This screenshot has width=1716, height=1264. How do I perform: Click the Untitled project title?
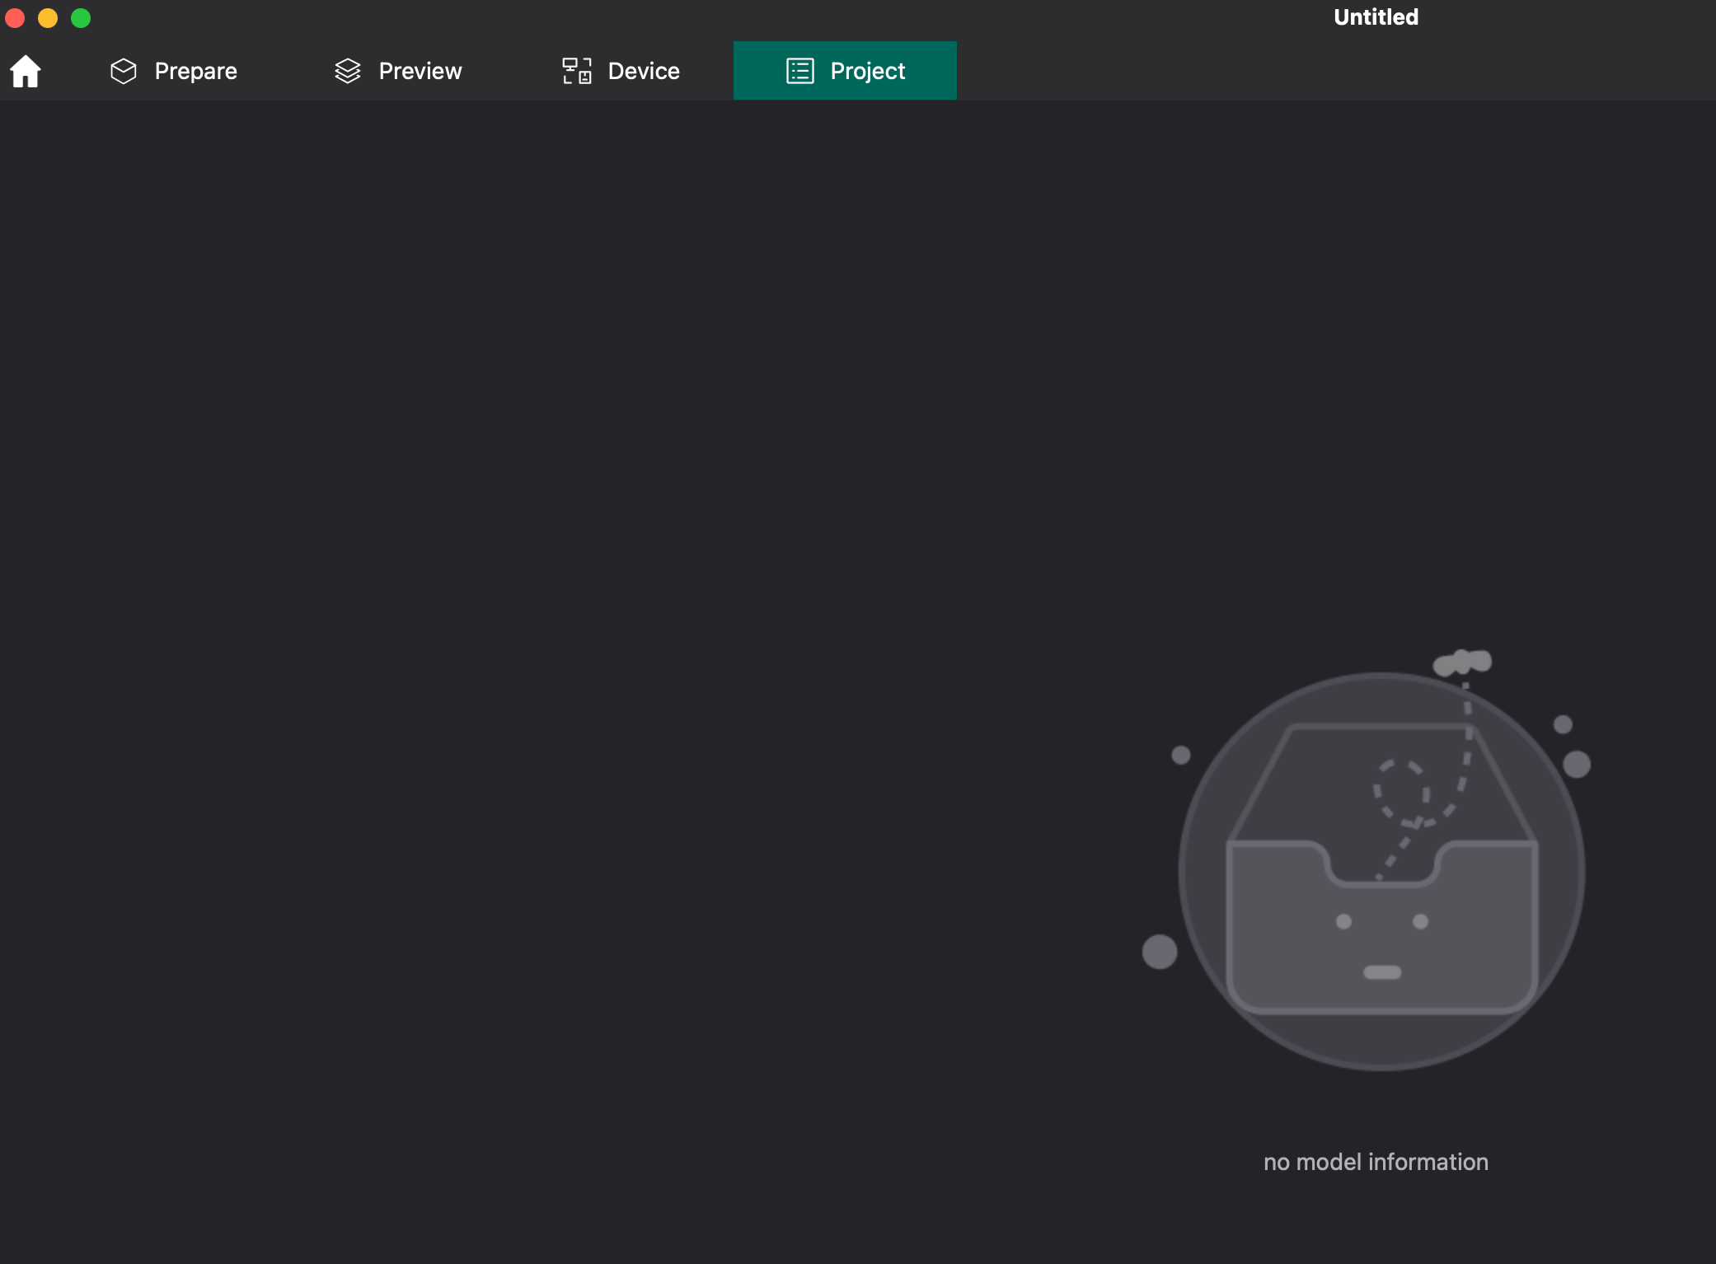coord(1375,16)
